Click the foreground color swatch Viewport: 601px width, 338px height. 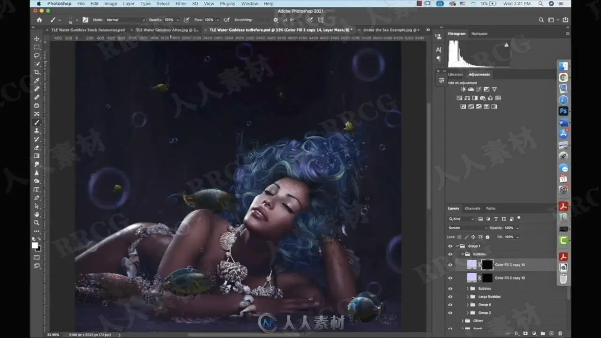(x=35, y=246)
